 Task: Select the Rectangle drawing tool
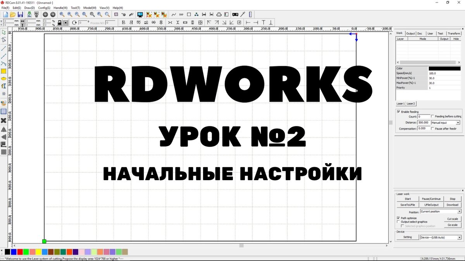click(x=3, y=71)
